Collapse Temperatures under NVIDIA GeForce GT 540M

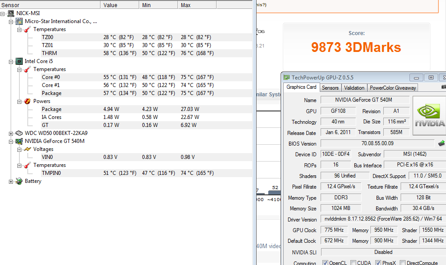(19, 165)
